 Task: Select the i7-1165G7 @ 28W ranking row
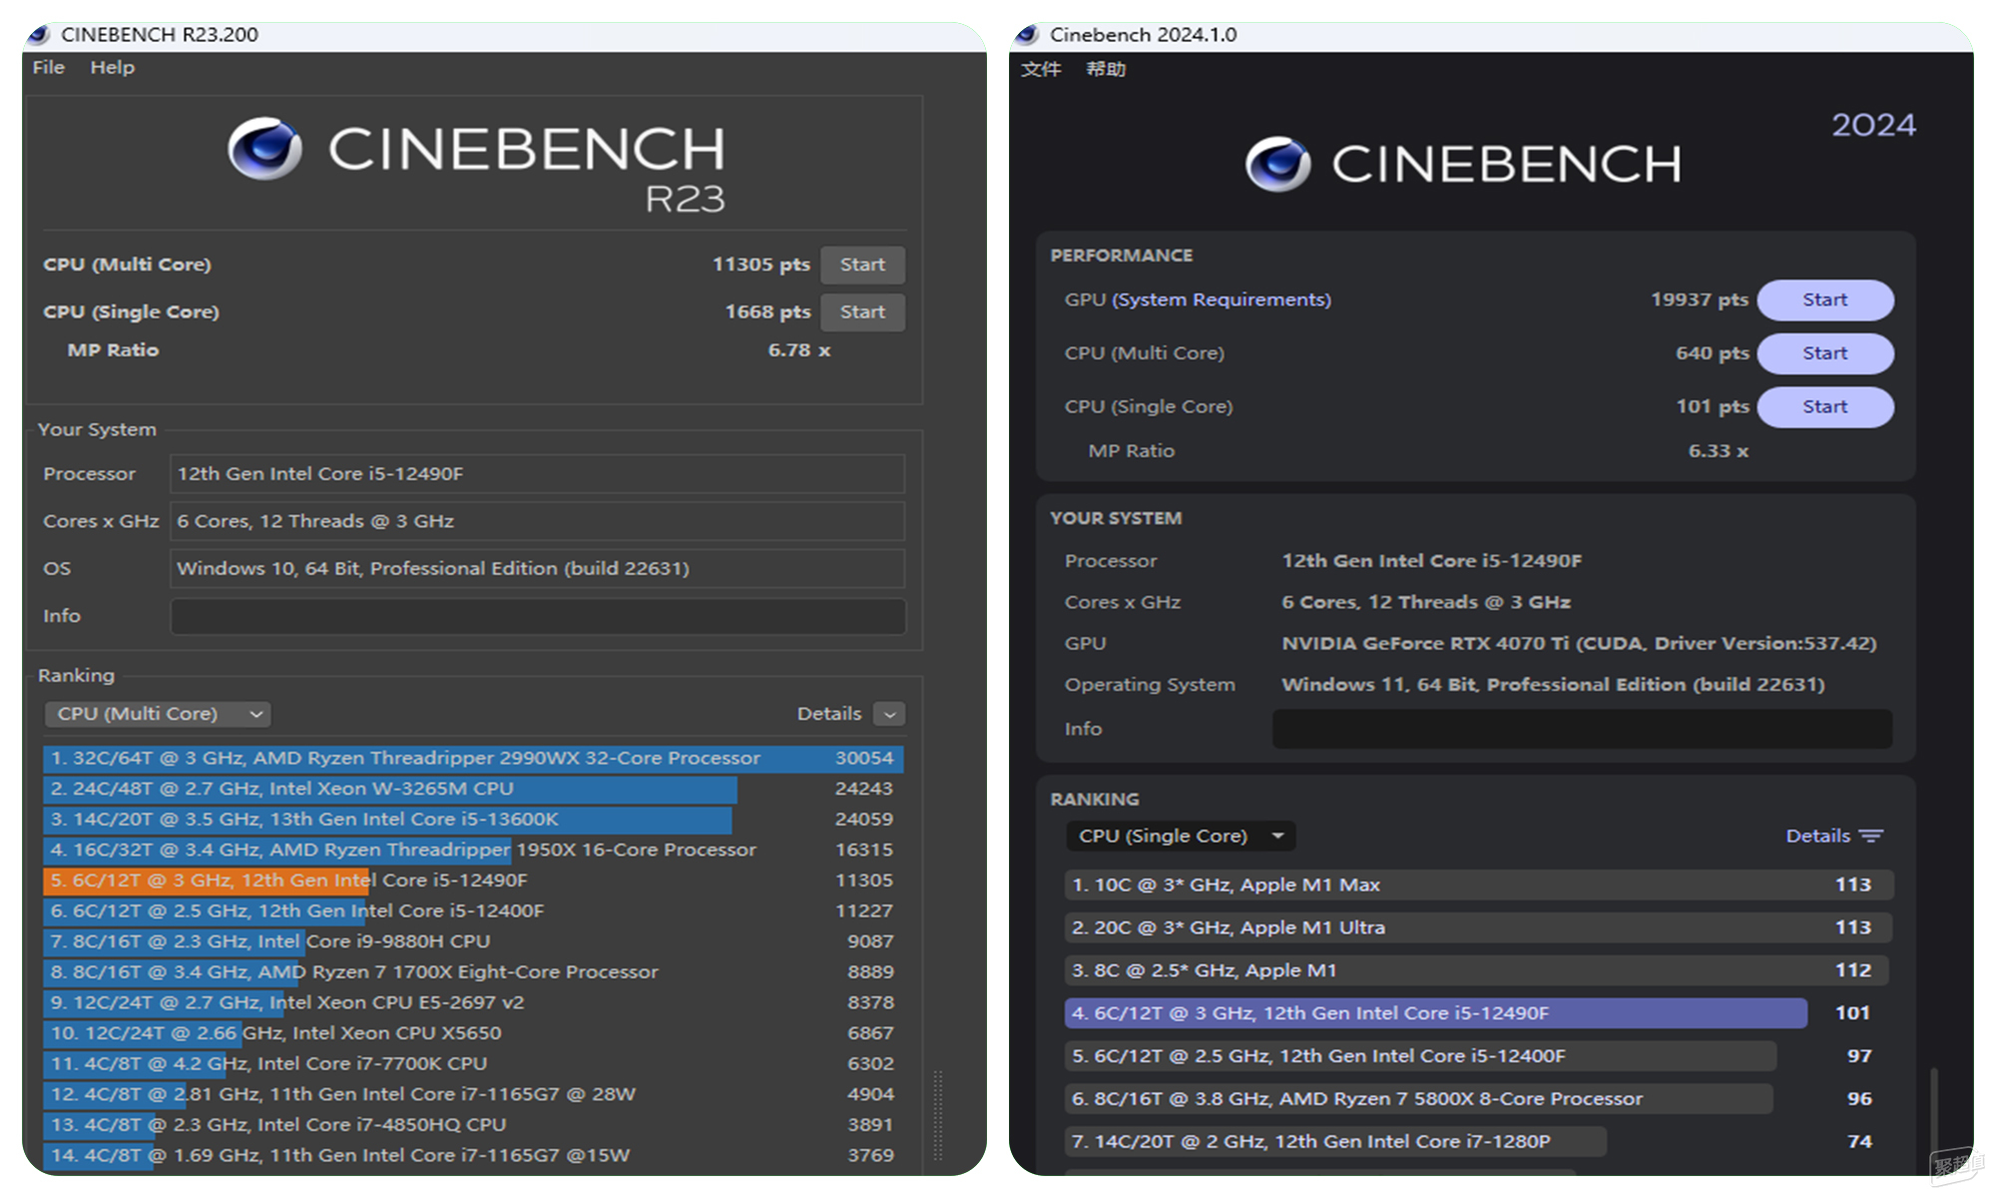473,1094
